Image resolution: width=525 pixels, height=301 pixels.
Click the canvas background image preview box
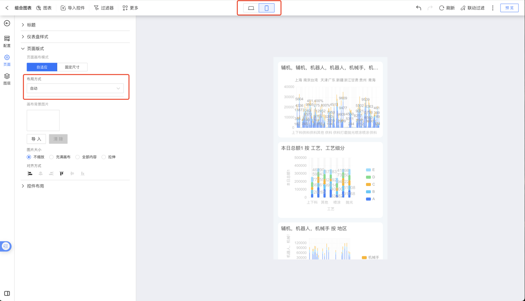click(x=43, y=120)
